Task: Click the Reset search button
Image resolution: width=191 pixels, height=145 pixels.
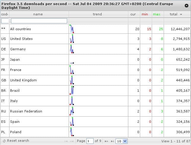Action: click(x=16, y=141)
